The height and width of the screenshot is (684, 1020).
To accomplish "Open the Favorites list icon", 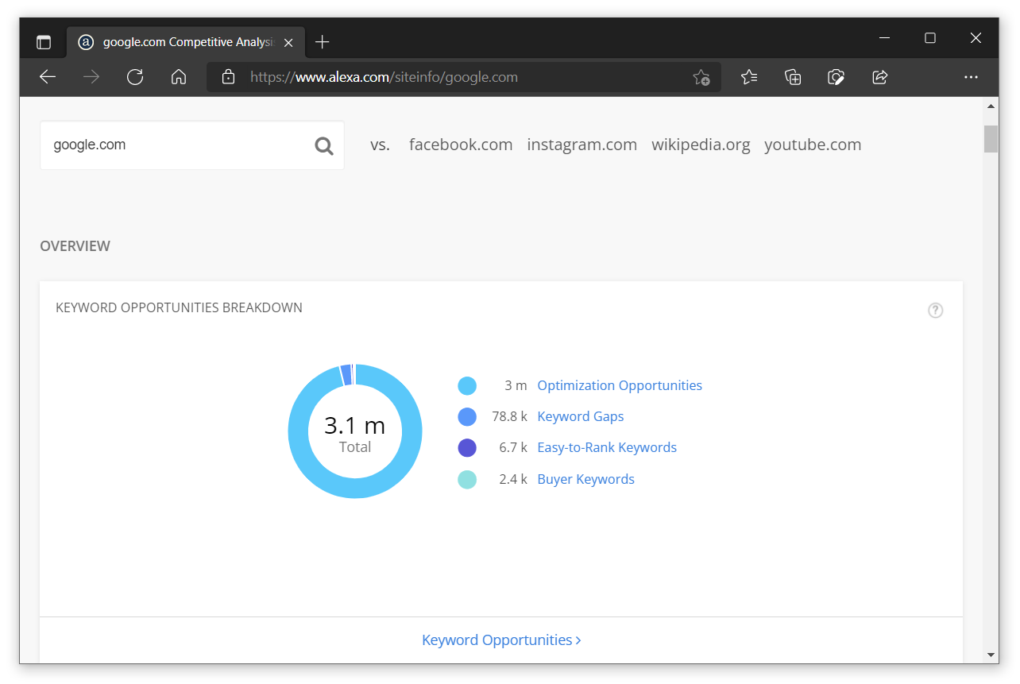I will pyautogui.click(x=749, y=77).
